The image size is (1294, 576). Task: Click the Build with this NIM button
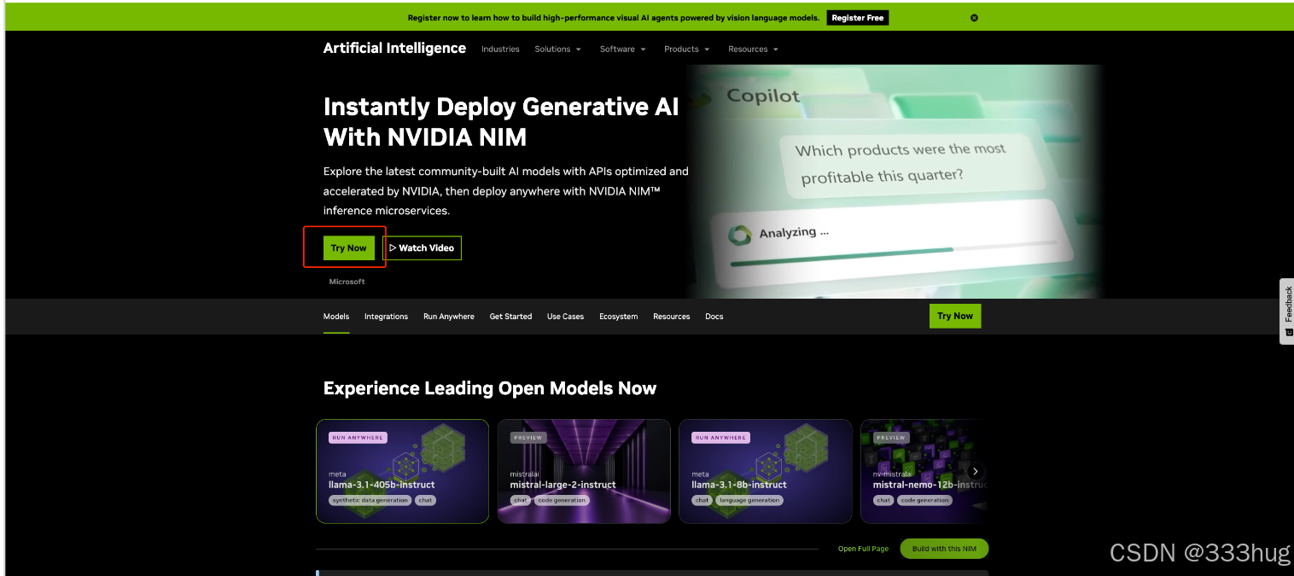[x=944, y=549]
